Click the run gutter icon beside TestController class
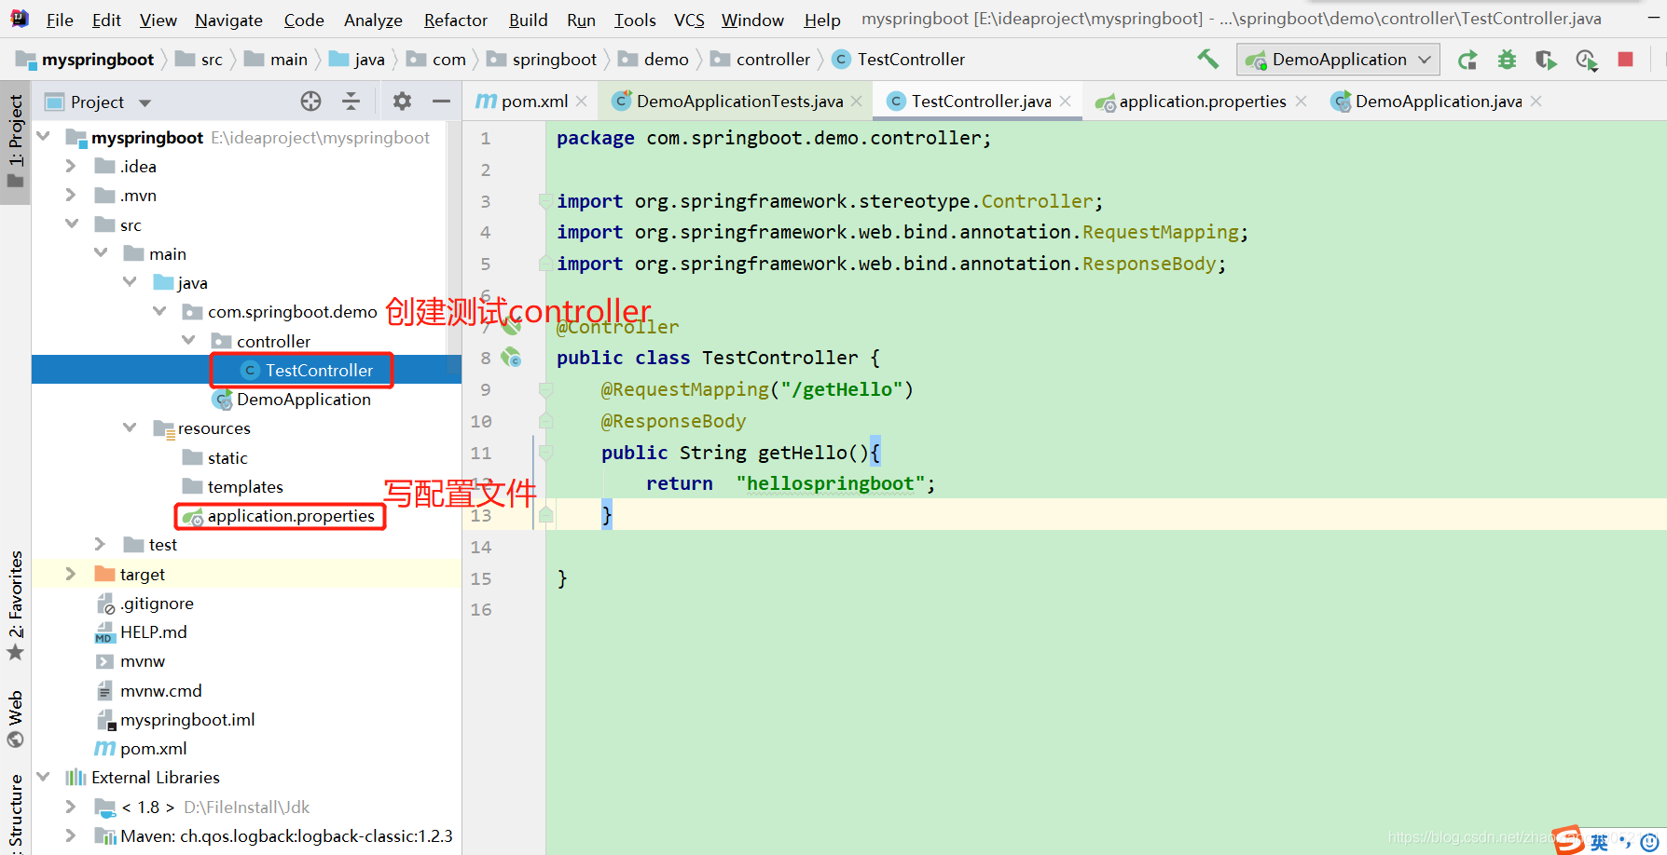Image resolution: width=1667 pixels, height=855 pixels. click(512, 357)
